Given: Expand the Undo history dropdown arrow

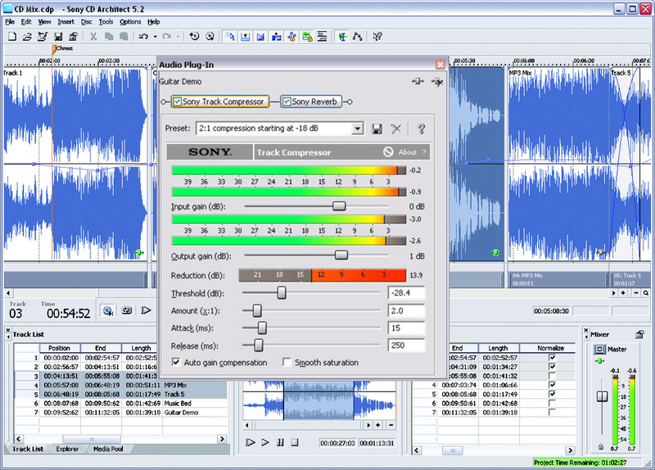Looking at the screenshot, I should point(155,37).
